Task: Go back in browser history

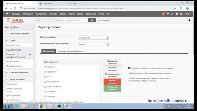Action: (6, 8)
